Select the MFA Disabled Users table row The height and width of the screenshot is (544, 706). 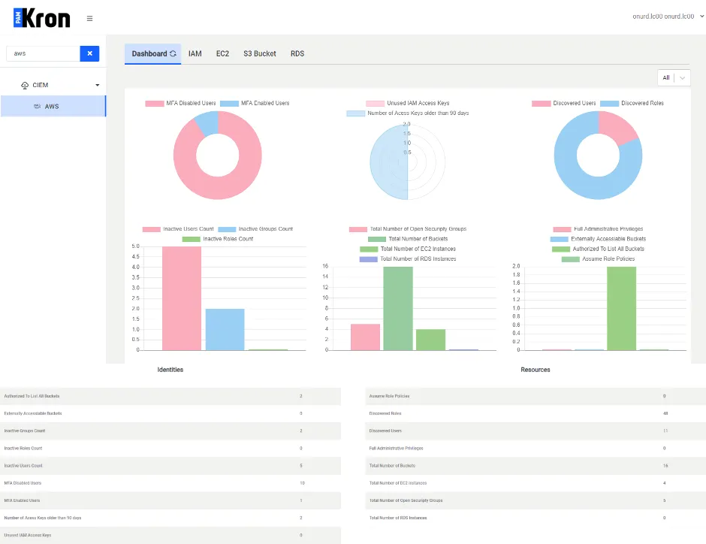[x=170, y=483]
